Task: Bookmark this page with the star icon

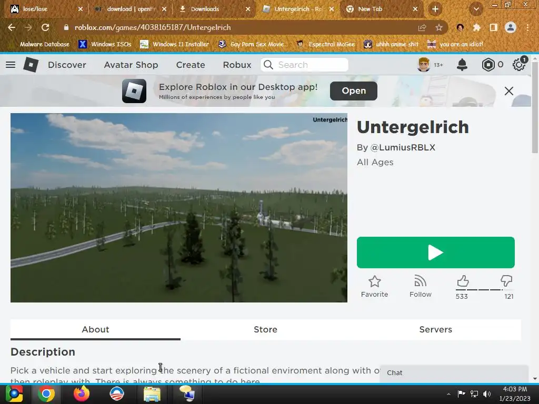Action: [x=439, y=27]
